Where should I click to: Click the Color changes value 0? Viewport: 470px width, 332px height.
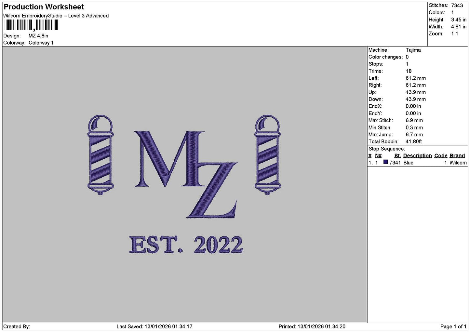[407, 57]
